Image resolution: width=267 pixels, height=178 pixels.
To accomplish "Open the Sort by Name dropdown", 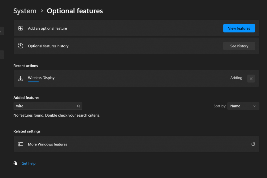I will pyautogui.click(x=243, y=106).
